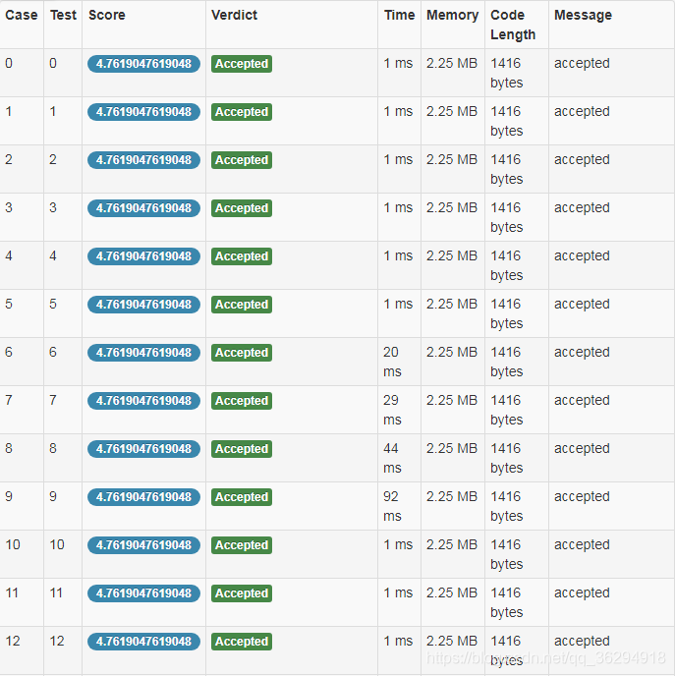Image resolution: width=675 pixels, height=676 pixels.
Task: Click the Case column header
Action: (21, 15)
